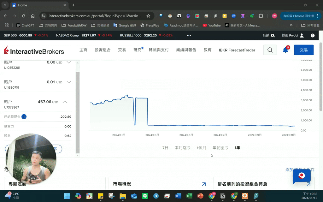Collapse account U7378867 chevron

click(65, 102)
